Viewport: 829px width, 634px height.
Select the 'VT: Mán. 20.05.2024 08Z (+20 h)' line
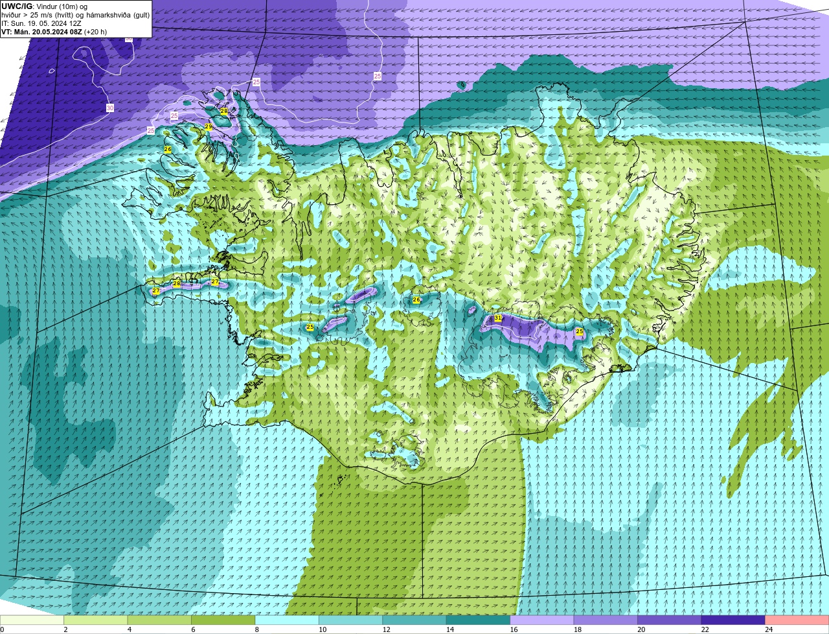click(54, 32)
